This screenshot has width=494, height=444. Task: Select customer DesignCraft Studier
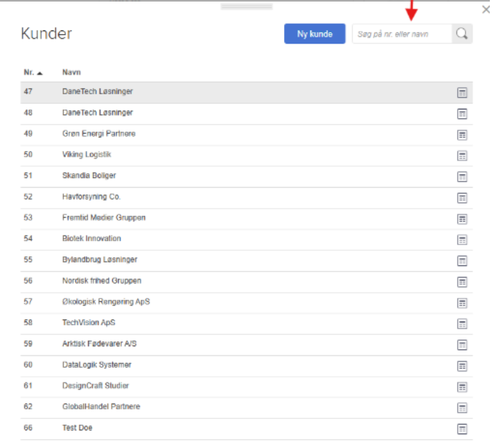(x=96, y=386)
